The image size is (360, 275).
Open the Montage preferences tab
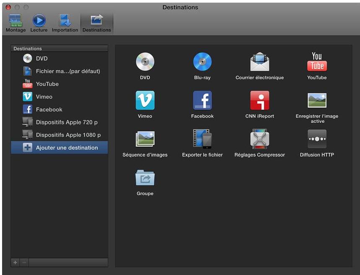click(16, 23)
